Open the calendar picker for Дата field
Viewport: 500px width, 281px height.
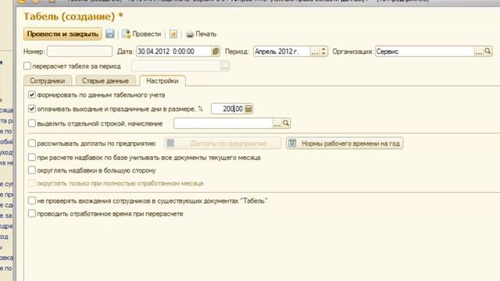[216, 52]
